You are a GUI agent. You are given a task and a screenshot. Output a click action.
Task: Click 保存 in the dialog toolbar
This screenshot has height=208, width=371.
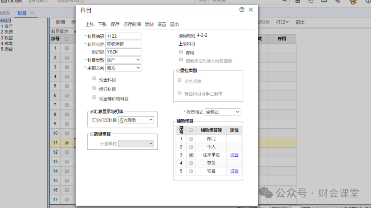[x=115, y=24]
